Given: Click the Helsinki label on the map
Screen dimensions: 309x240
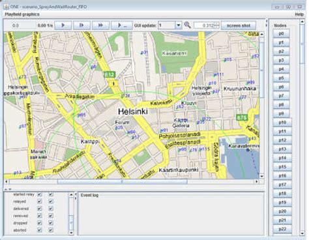Looking at the screenshot, I should pos(133,112).
